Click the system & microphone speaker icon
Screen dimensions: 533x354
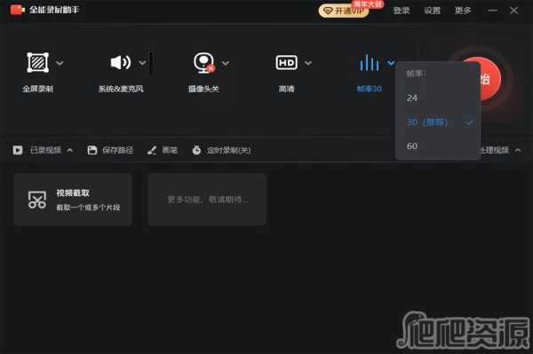click(121, 62)
